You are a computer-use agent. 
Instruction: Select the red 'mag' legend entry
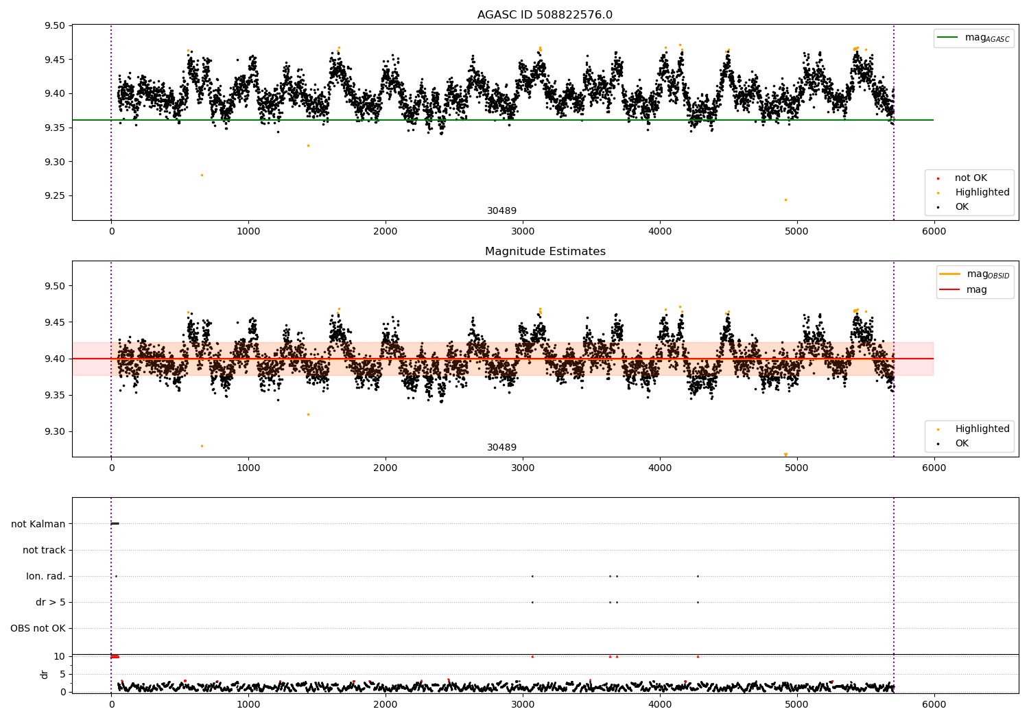point(963,289)
